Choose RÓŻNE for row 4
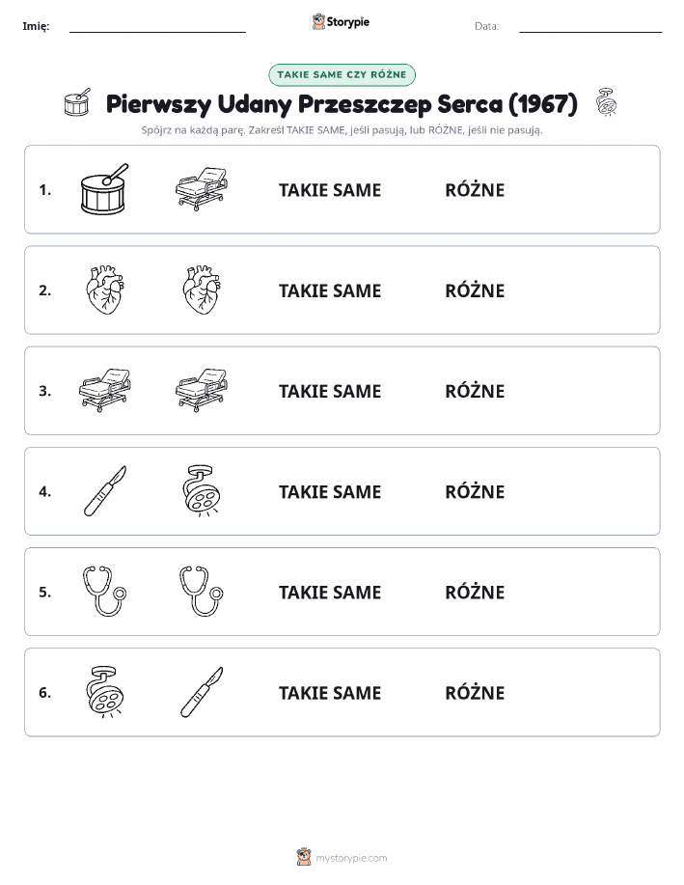The width and height of the screenshot is (684, 885). [475, 491]
